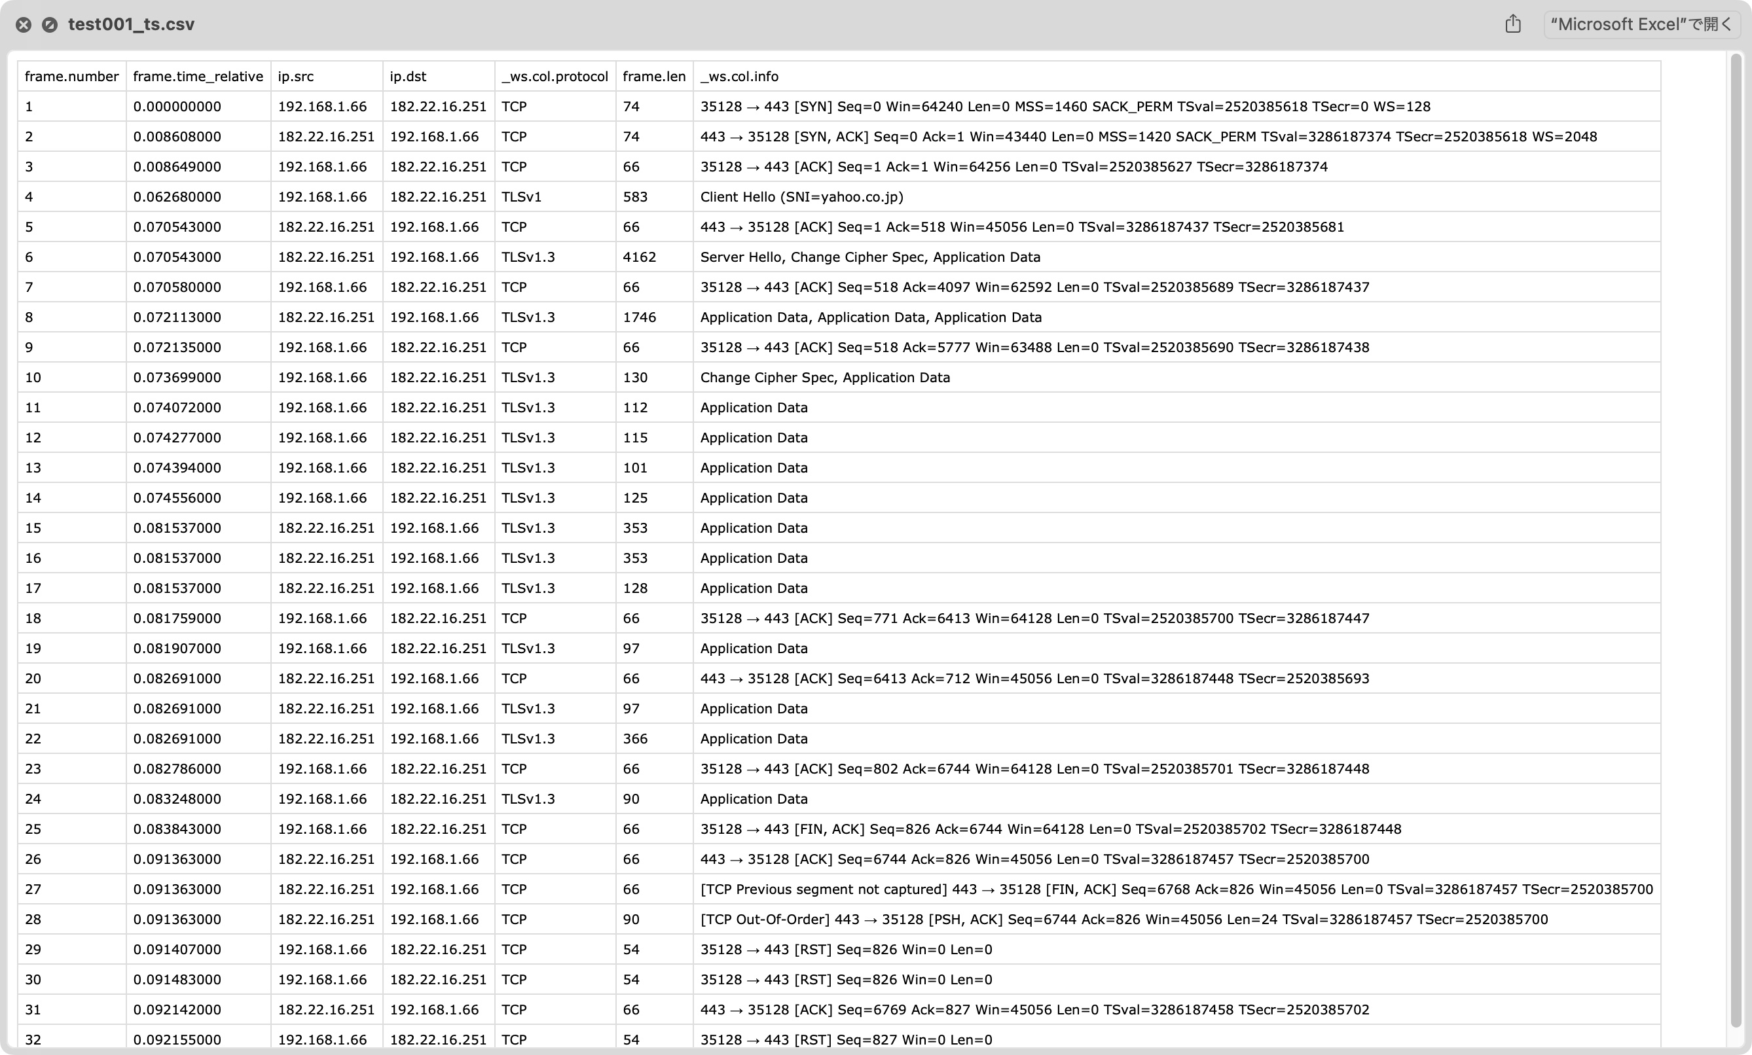The height and width of the screenshot is (1055, 1752).
Task: Open the Share icon in the title bar
Action: 1513,24
